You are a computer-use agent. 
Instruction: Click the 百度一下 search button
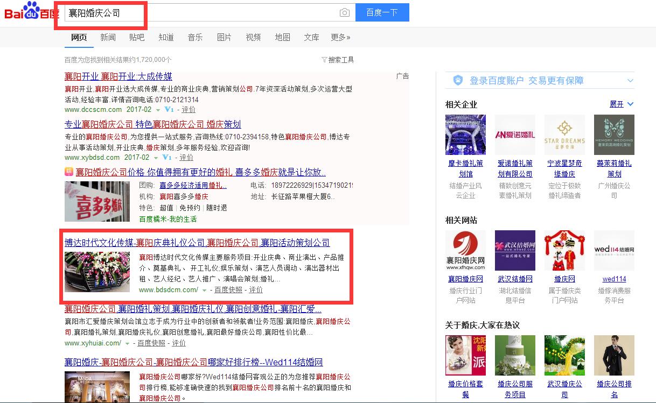point(382,13)
